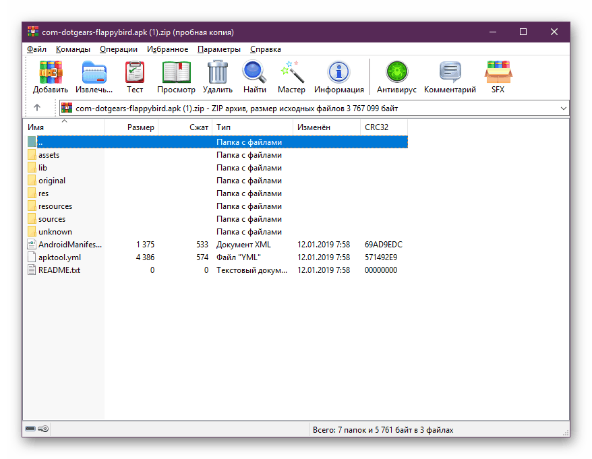Click the key password icon in status bar

point(43,429)
